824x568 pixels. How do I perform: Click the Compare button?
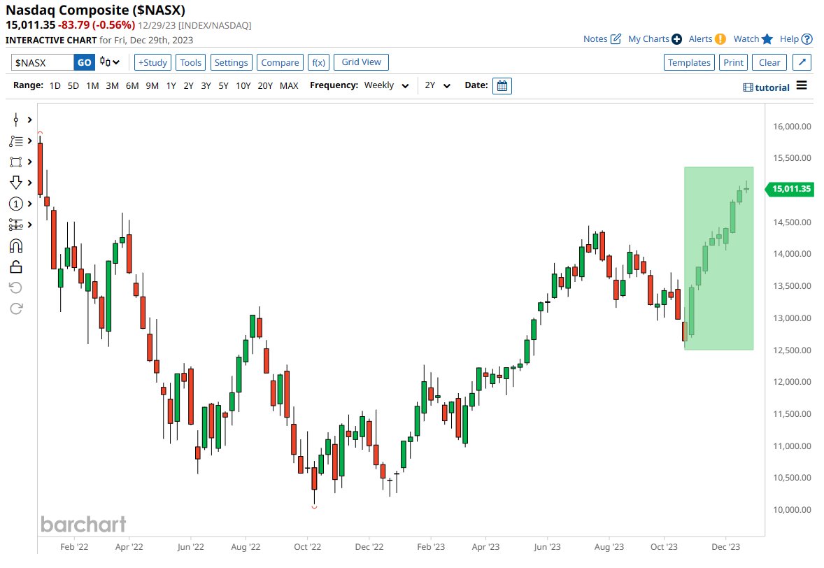pyautogui.click(x=280, y=62)
